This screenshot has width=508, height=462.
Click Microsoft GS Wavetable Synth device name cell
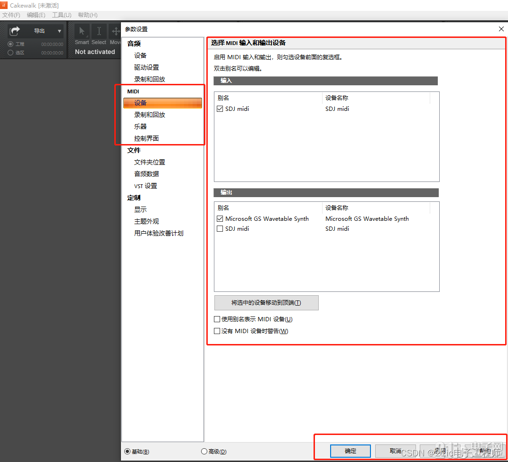pos(367,219)
